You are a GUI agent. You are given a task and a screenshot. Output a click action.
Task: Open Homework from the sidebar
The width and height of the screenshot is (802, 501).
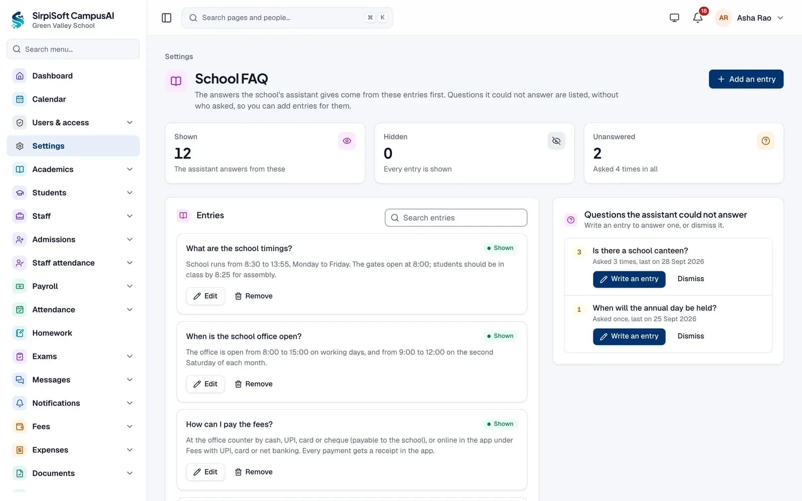[73, 333]
